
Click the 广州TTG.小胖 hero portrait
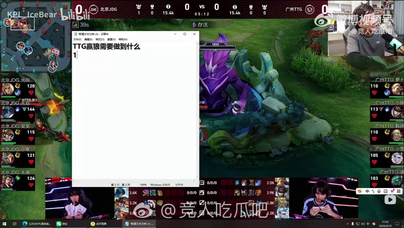[397, 112]
